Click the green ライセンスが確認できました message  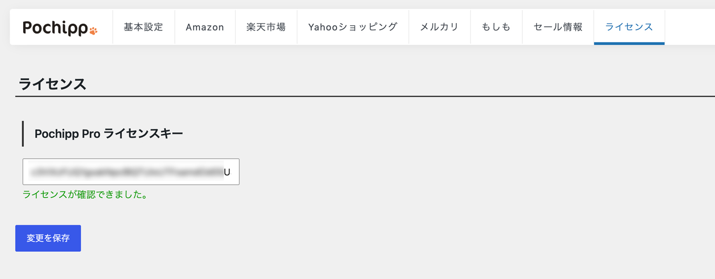[86, 195]
